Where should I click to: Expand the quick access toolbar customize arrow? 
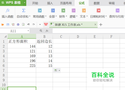pos(40,24)
